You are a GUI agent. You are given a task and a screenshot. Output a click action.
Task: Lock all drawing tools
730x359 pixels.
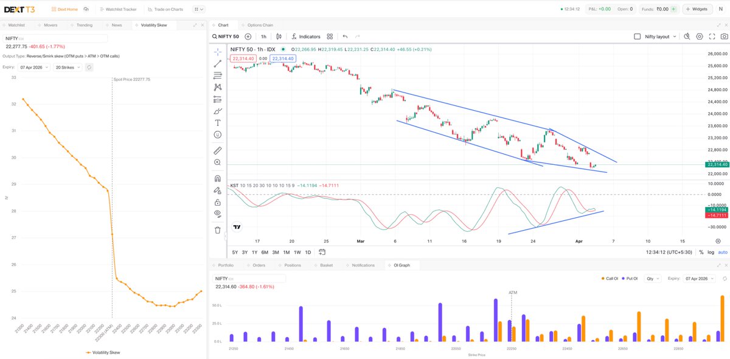218,202
